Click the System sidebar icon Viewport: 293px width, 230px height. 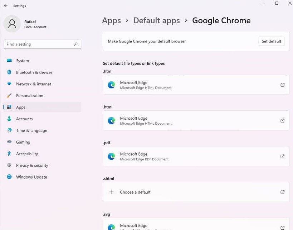click(9, 61)
